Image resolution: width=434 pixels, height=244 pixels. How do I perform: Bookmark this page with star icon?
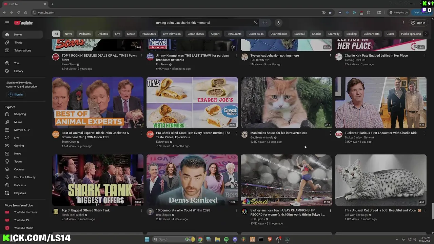pos(330,13)
